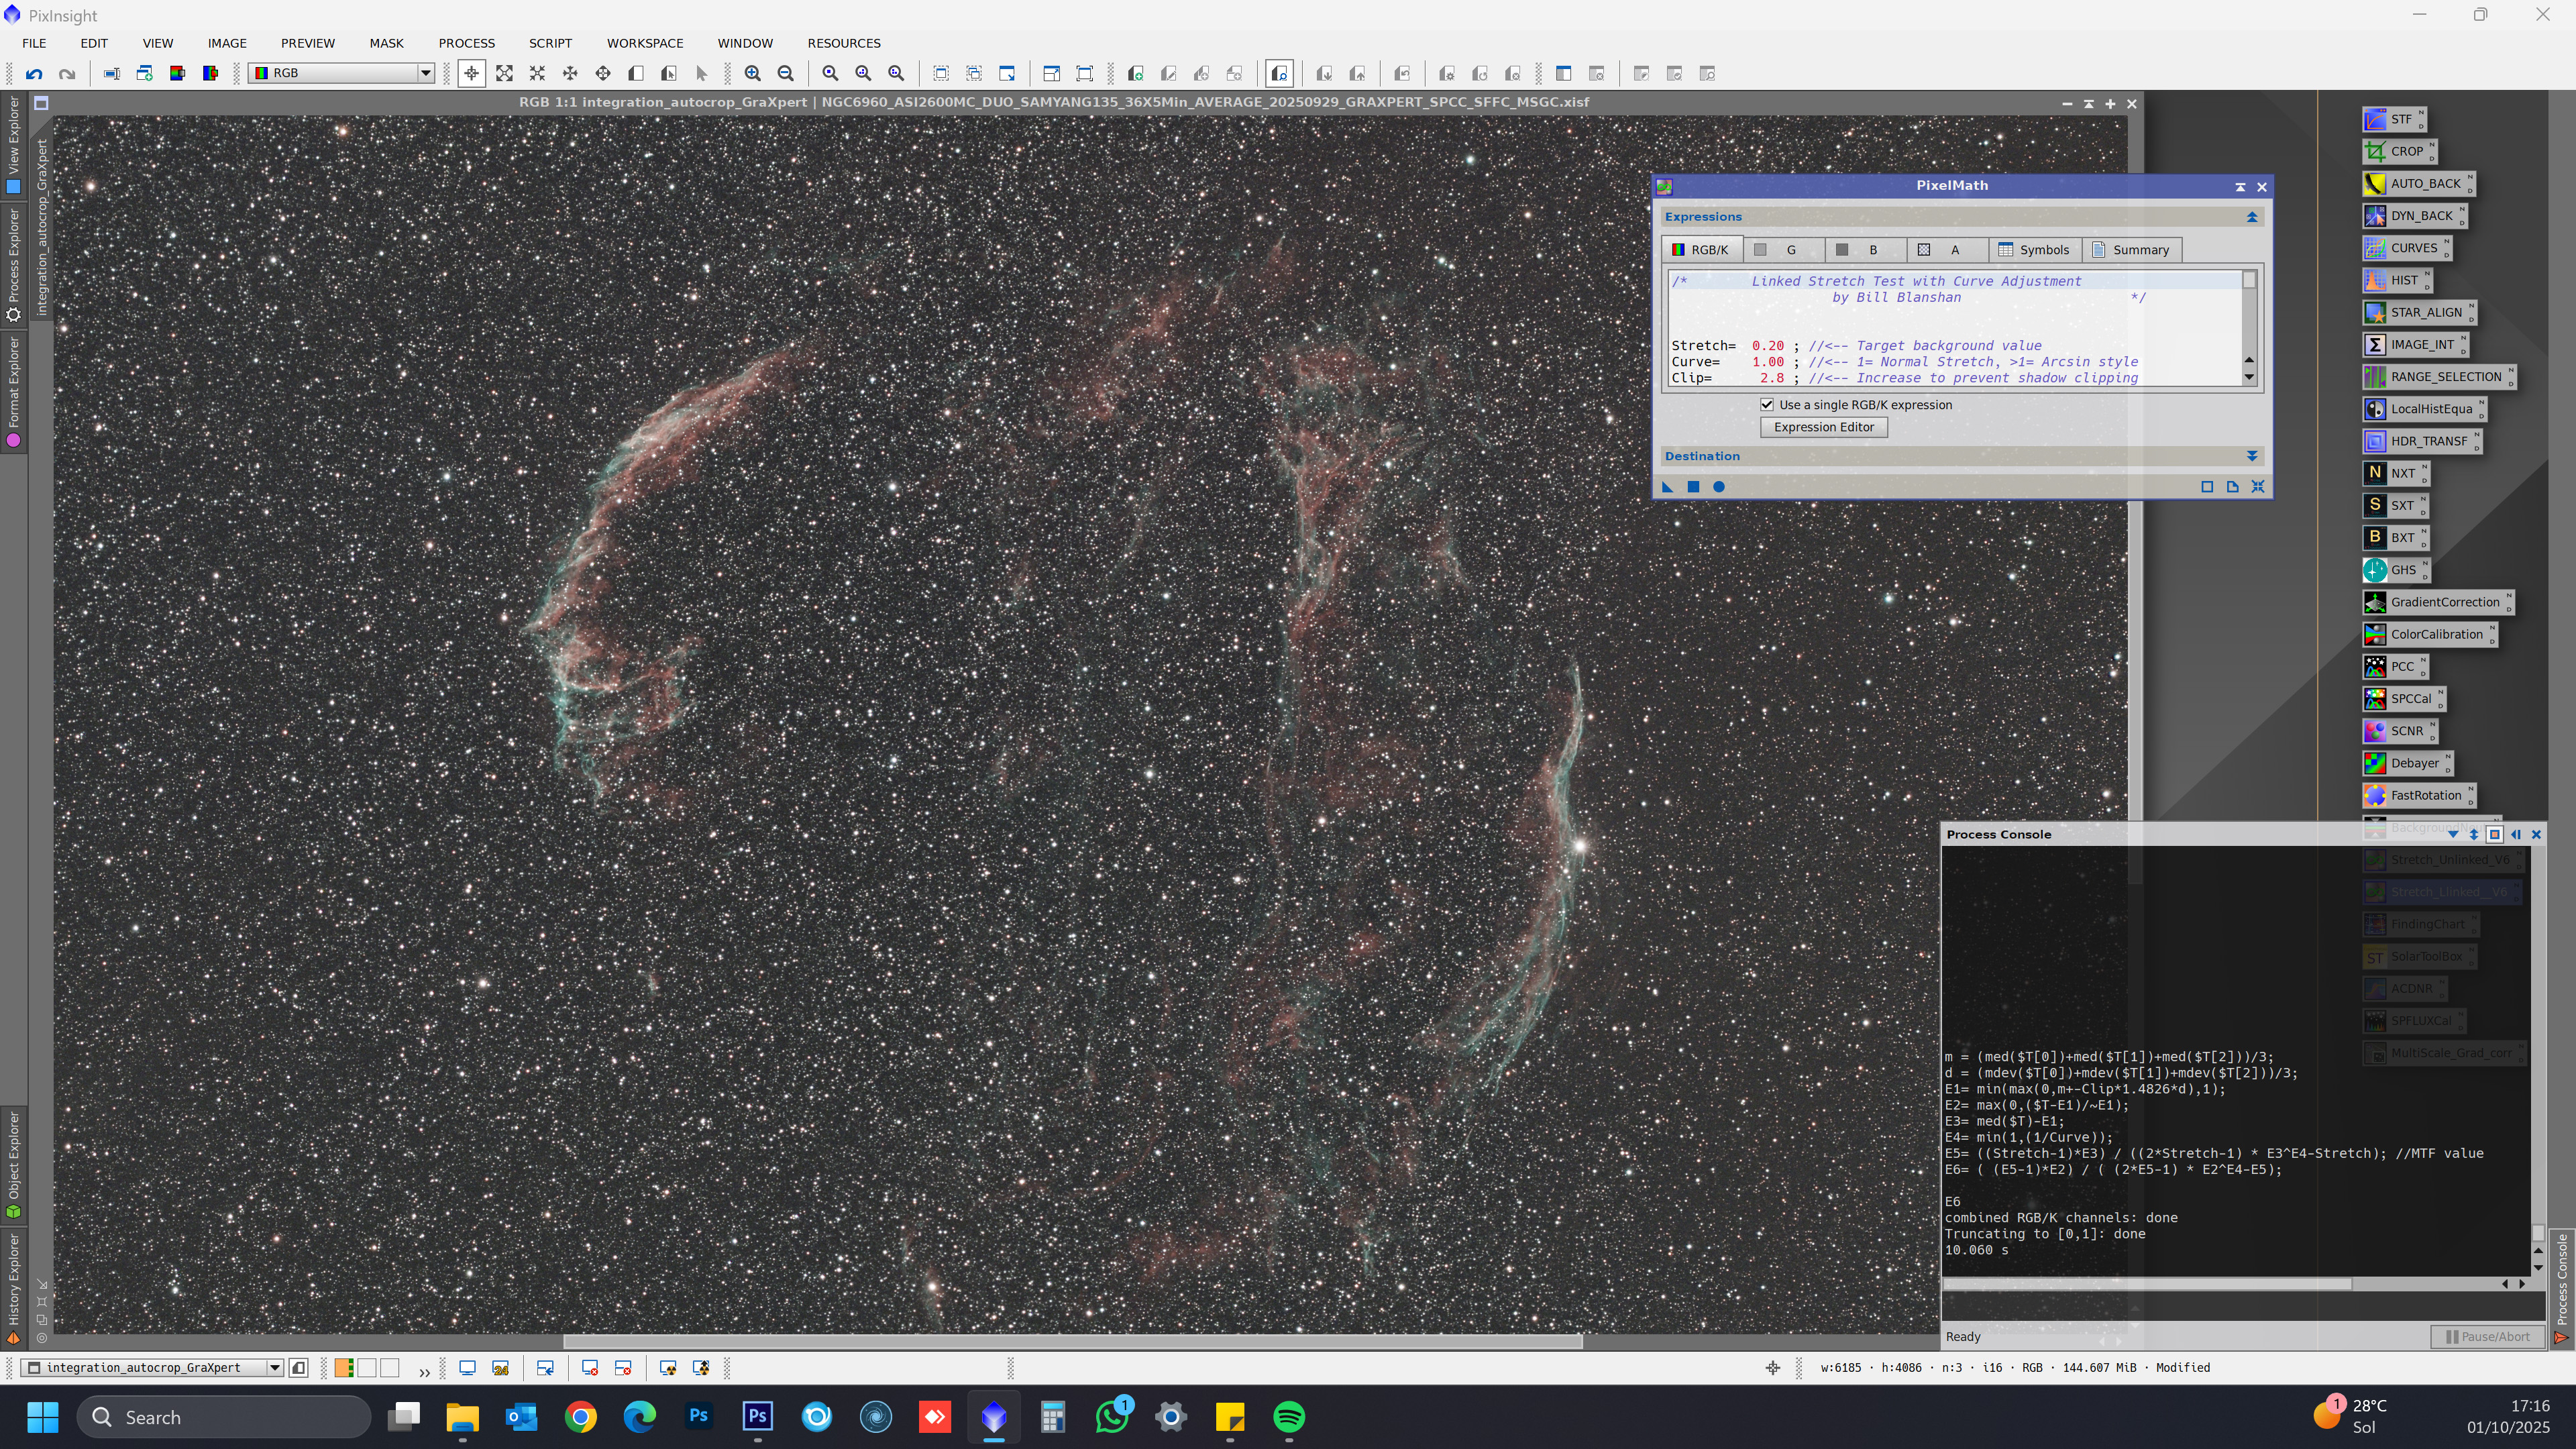Uncheck Use a single RGB/K expression

[1767, 405]
